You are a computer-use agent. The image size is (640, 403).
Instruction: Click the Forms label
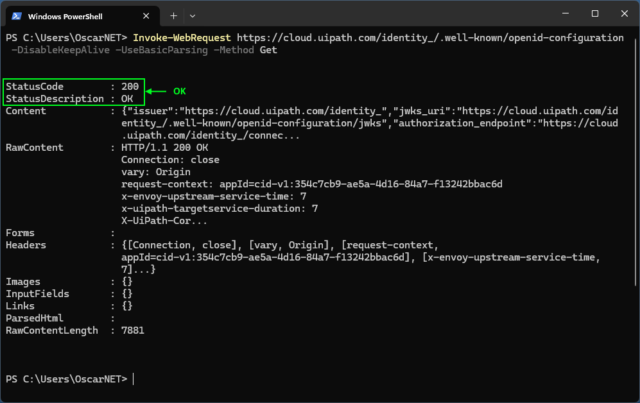point(20,233)
